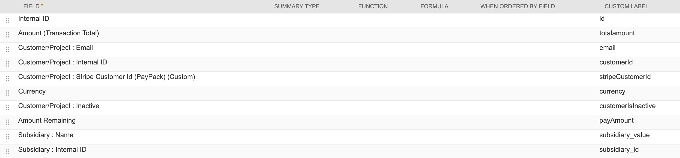Viewport: 680px width, 158px height.
Task: Click the required field asterisk next to FIELD
Action: click(x=42, y=4)
